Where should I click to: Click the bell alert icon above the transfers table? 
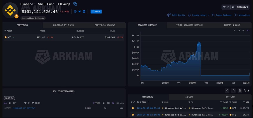[x=227, y=90]
